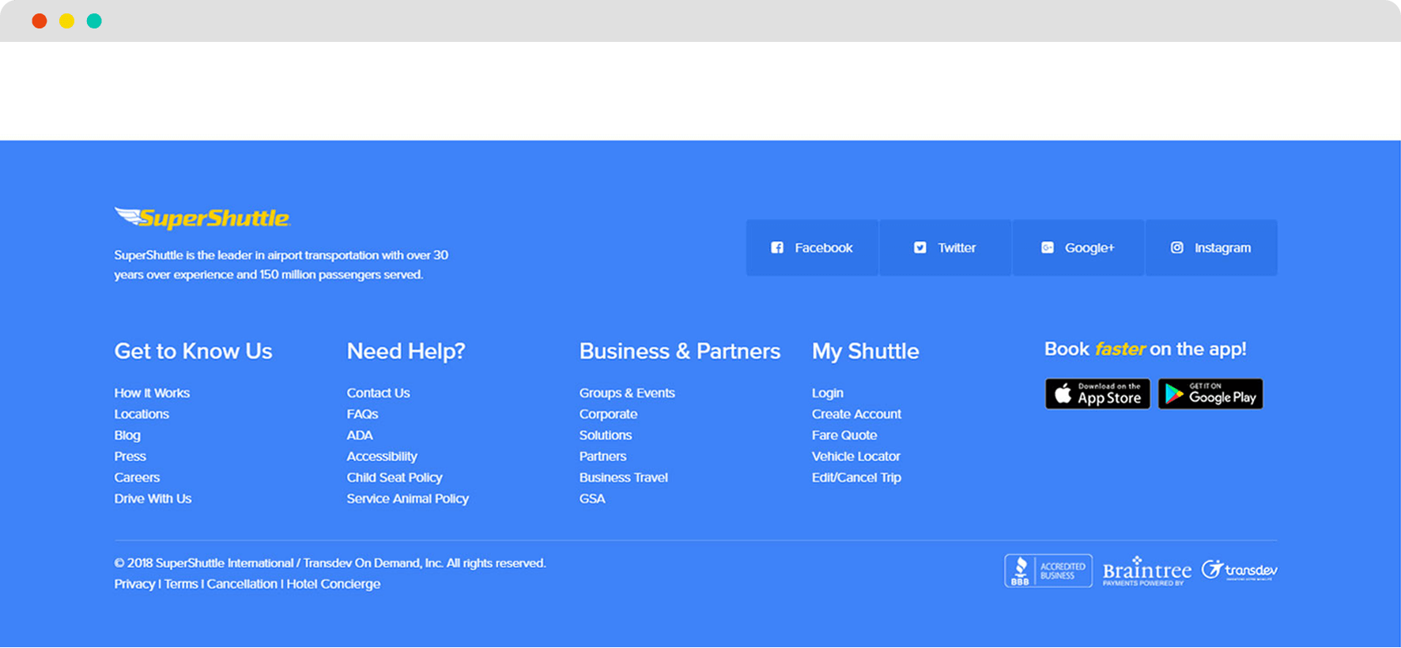Screen dimensions: 1401x648
Task: Open the Business Travel link
Action: coord(624,478)
